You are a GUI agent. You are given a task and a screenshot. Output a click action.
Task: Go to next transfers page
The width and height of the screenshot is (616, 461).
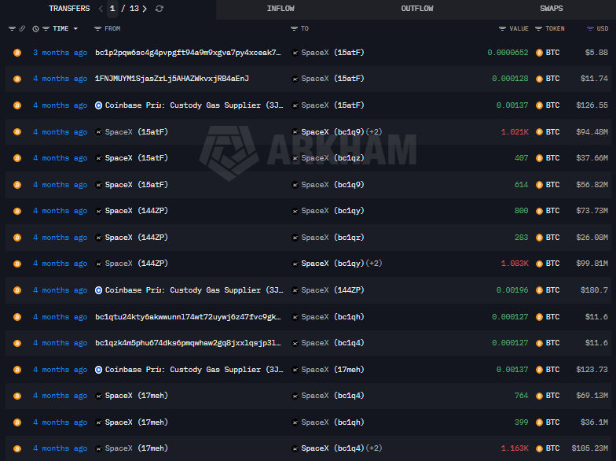point(145,9)
